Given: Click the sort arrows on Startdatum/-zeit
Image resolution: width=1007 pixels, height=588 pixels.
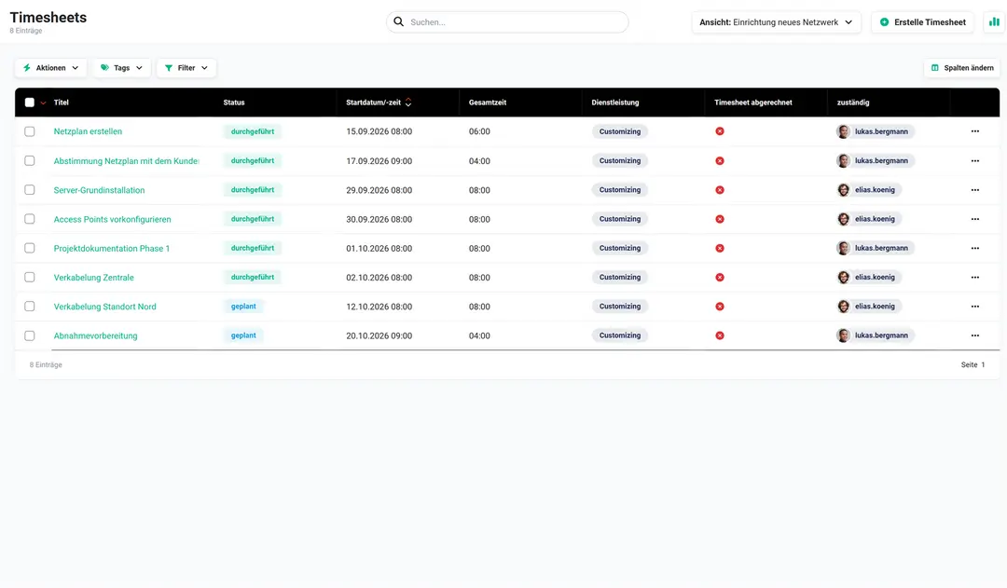Looking at the screenshot, I should pyautogui.click(x=408, y=103).
